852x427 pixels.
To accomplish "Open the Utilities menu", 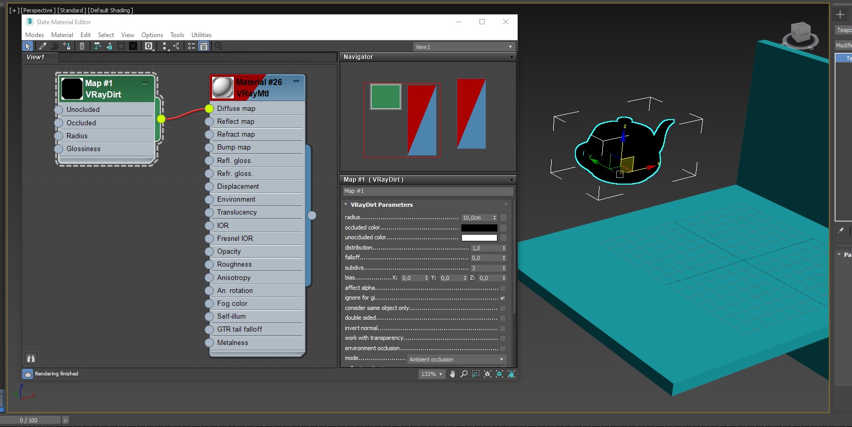I will (x=201, y=35).
